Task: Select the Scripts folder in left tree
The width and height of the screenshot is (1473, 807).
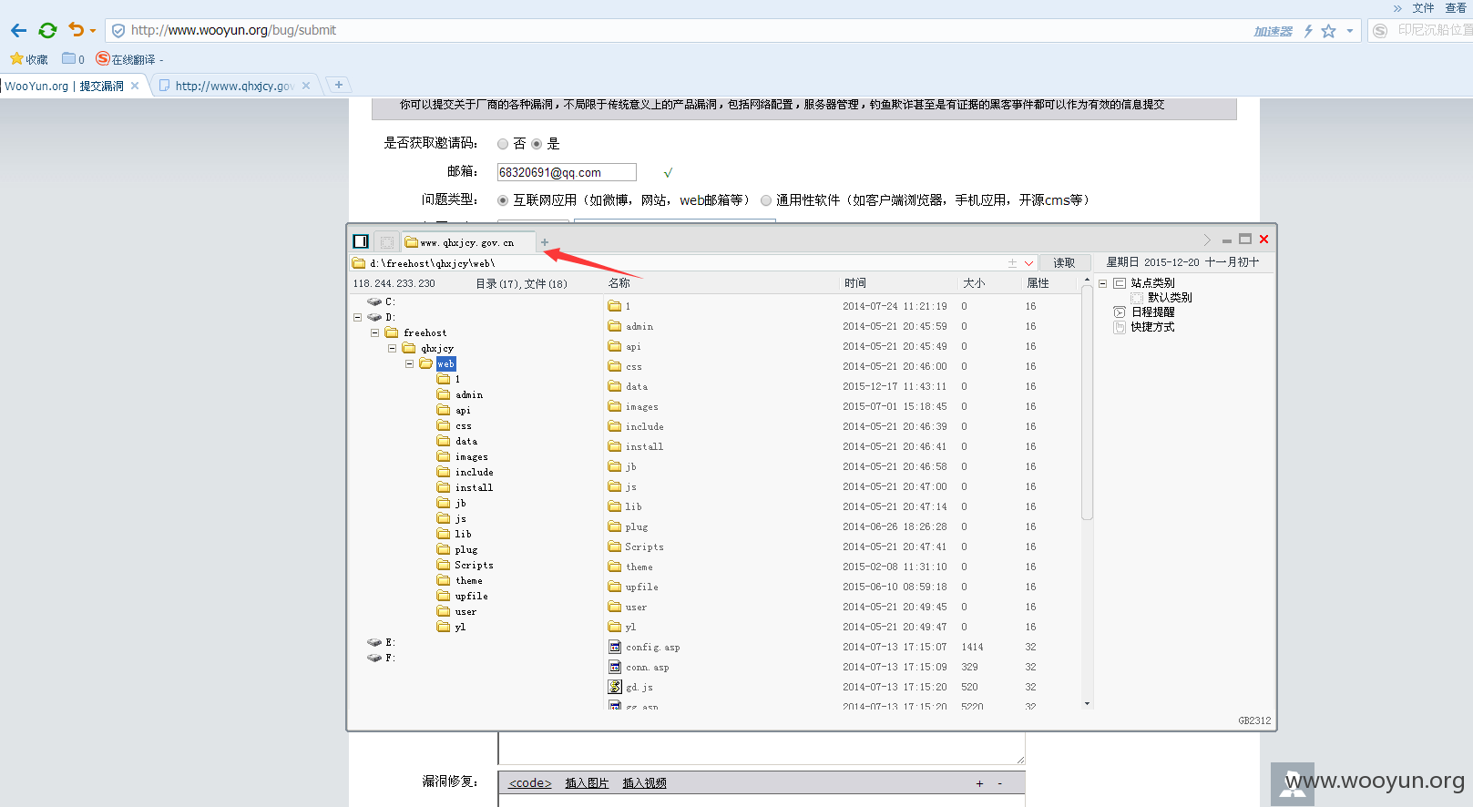Action: point(465,565)
